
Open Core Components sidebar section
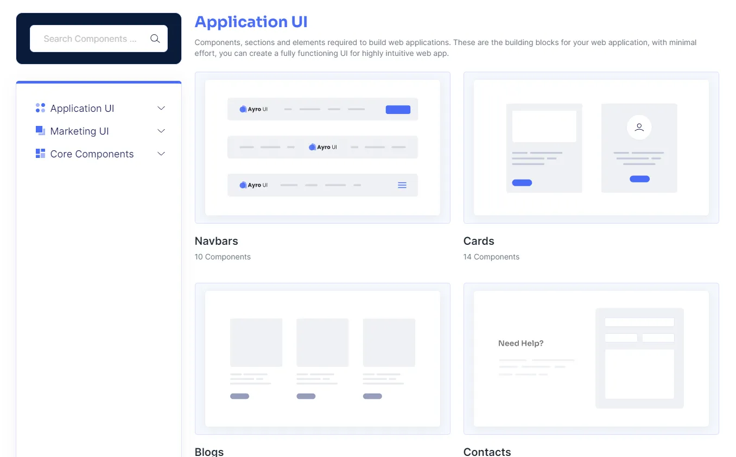(92, 154)
